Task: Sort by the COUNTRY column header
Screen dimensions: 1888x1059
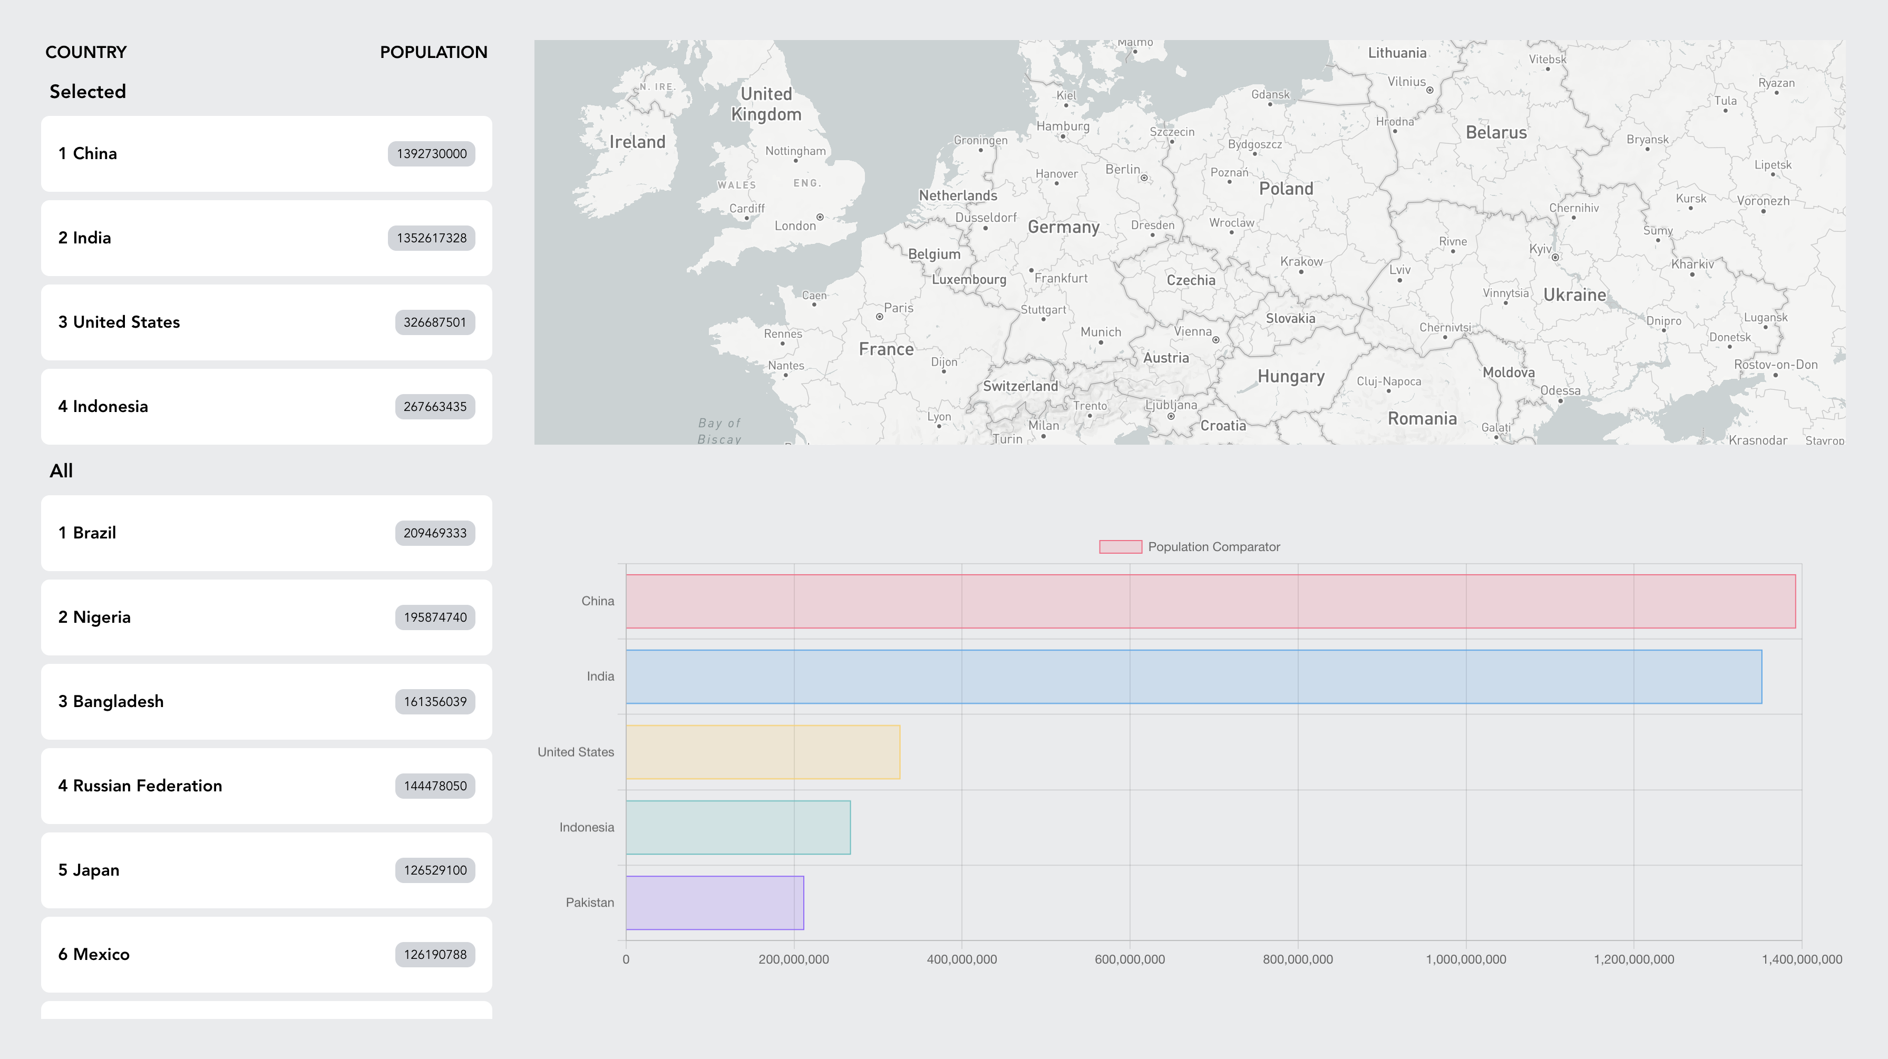Action: point(86,51)
